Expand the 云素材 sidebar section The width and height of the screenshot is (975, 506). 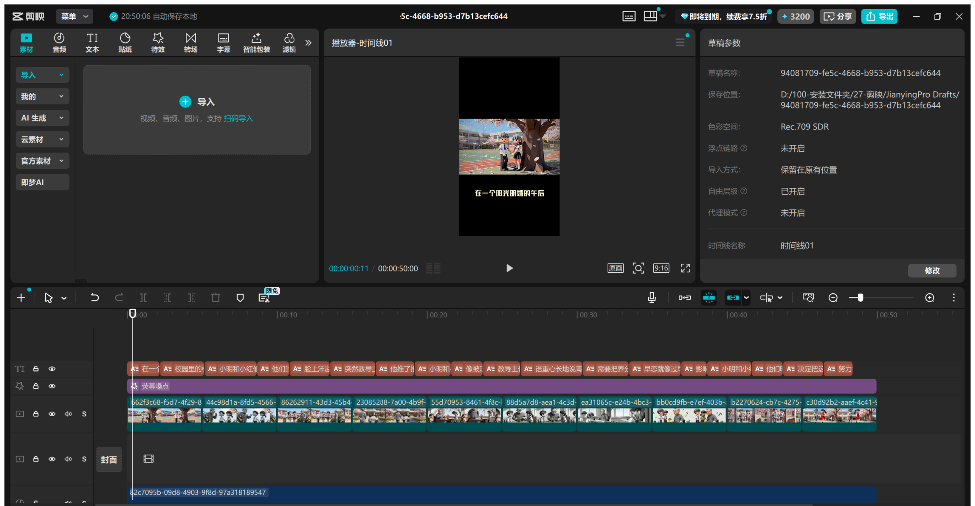coord(42,139)
